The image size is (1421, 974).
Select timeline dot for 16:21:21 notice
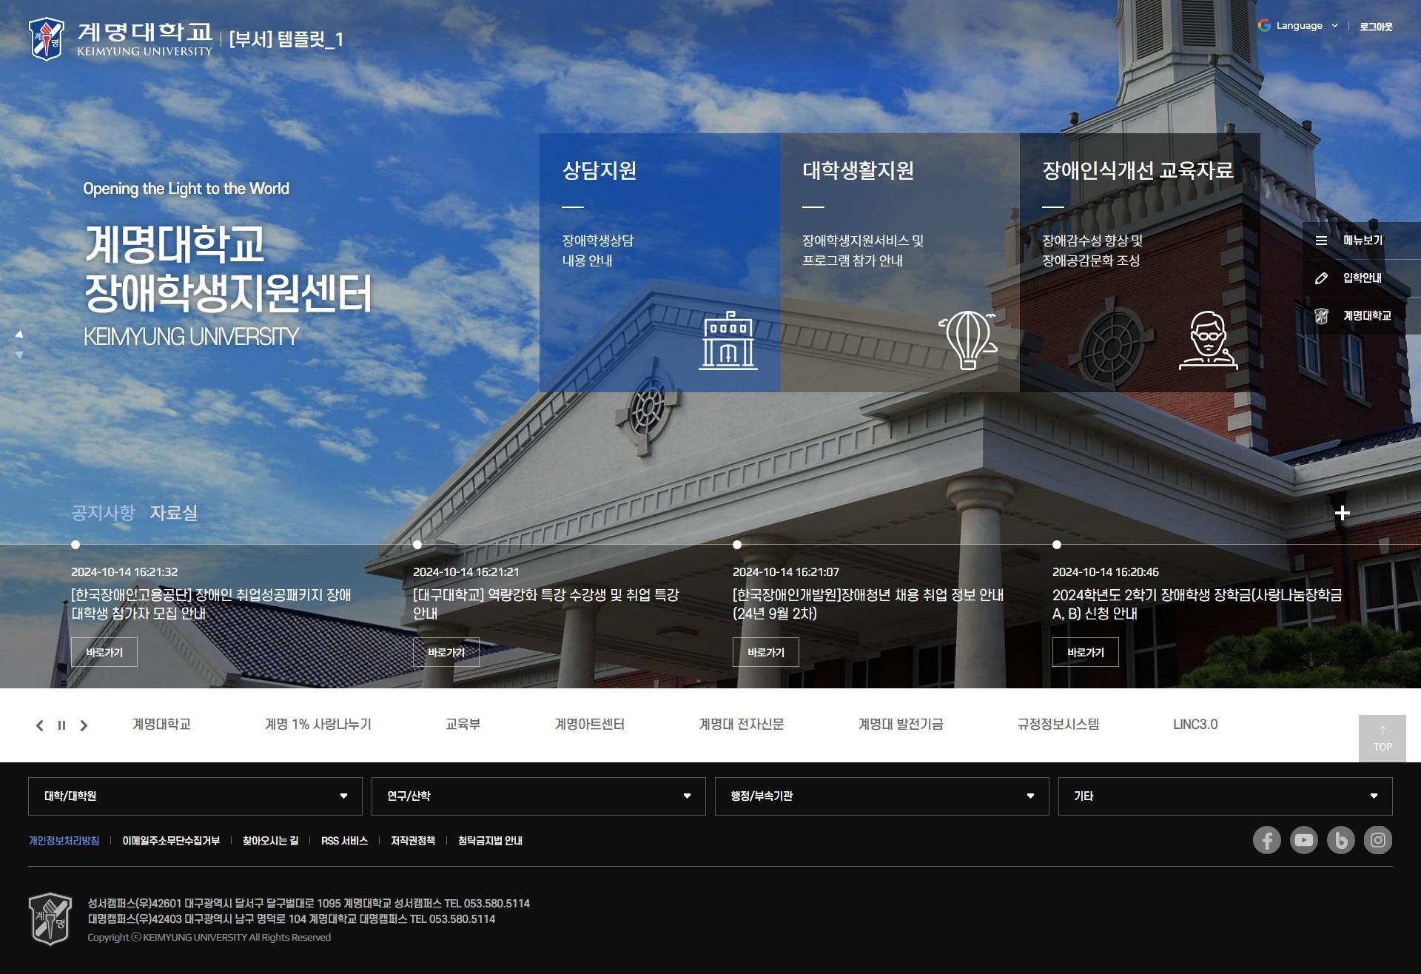click(417, 545)
